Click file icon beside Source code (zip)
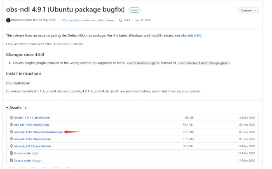The width and height of the screenshot is (272, 169). pos(12,153)
